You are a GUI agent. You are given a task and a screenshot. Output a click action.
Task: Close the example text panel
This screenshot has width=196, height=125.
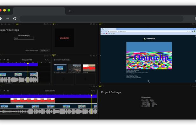97,24
